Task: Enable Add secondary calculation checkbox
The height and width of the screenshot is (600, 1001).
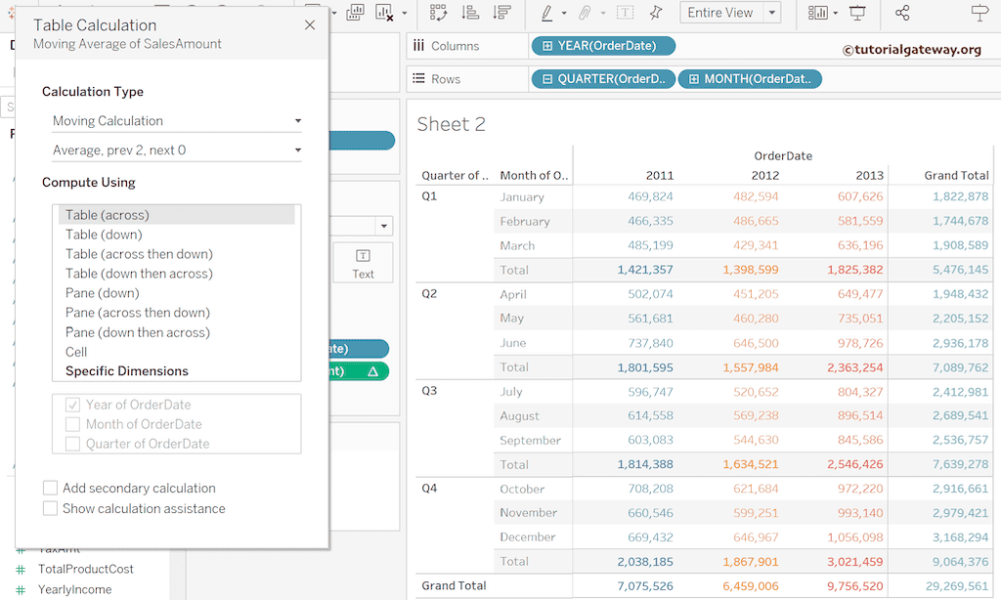Action: point(50,489)
